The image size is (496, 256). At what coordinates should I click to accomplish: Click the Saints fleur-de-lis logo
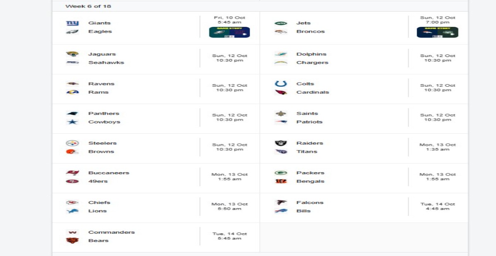click(x=281, y=114)
